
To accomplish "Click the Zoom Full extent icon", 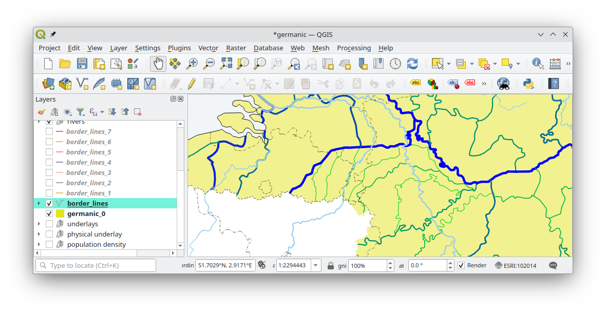I will [226, 64].
